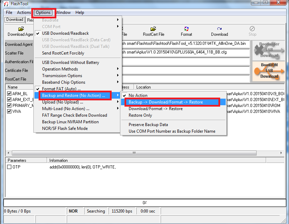Toggle the ARM_EXT_BL row checkbox
Image resolution: width=289 pixels, height=224 pixels.
(9, 100)
